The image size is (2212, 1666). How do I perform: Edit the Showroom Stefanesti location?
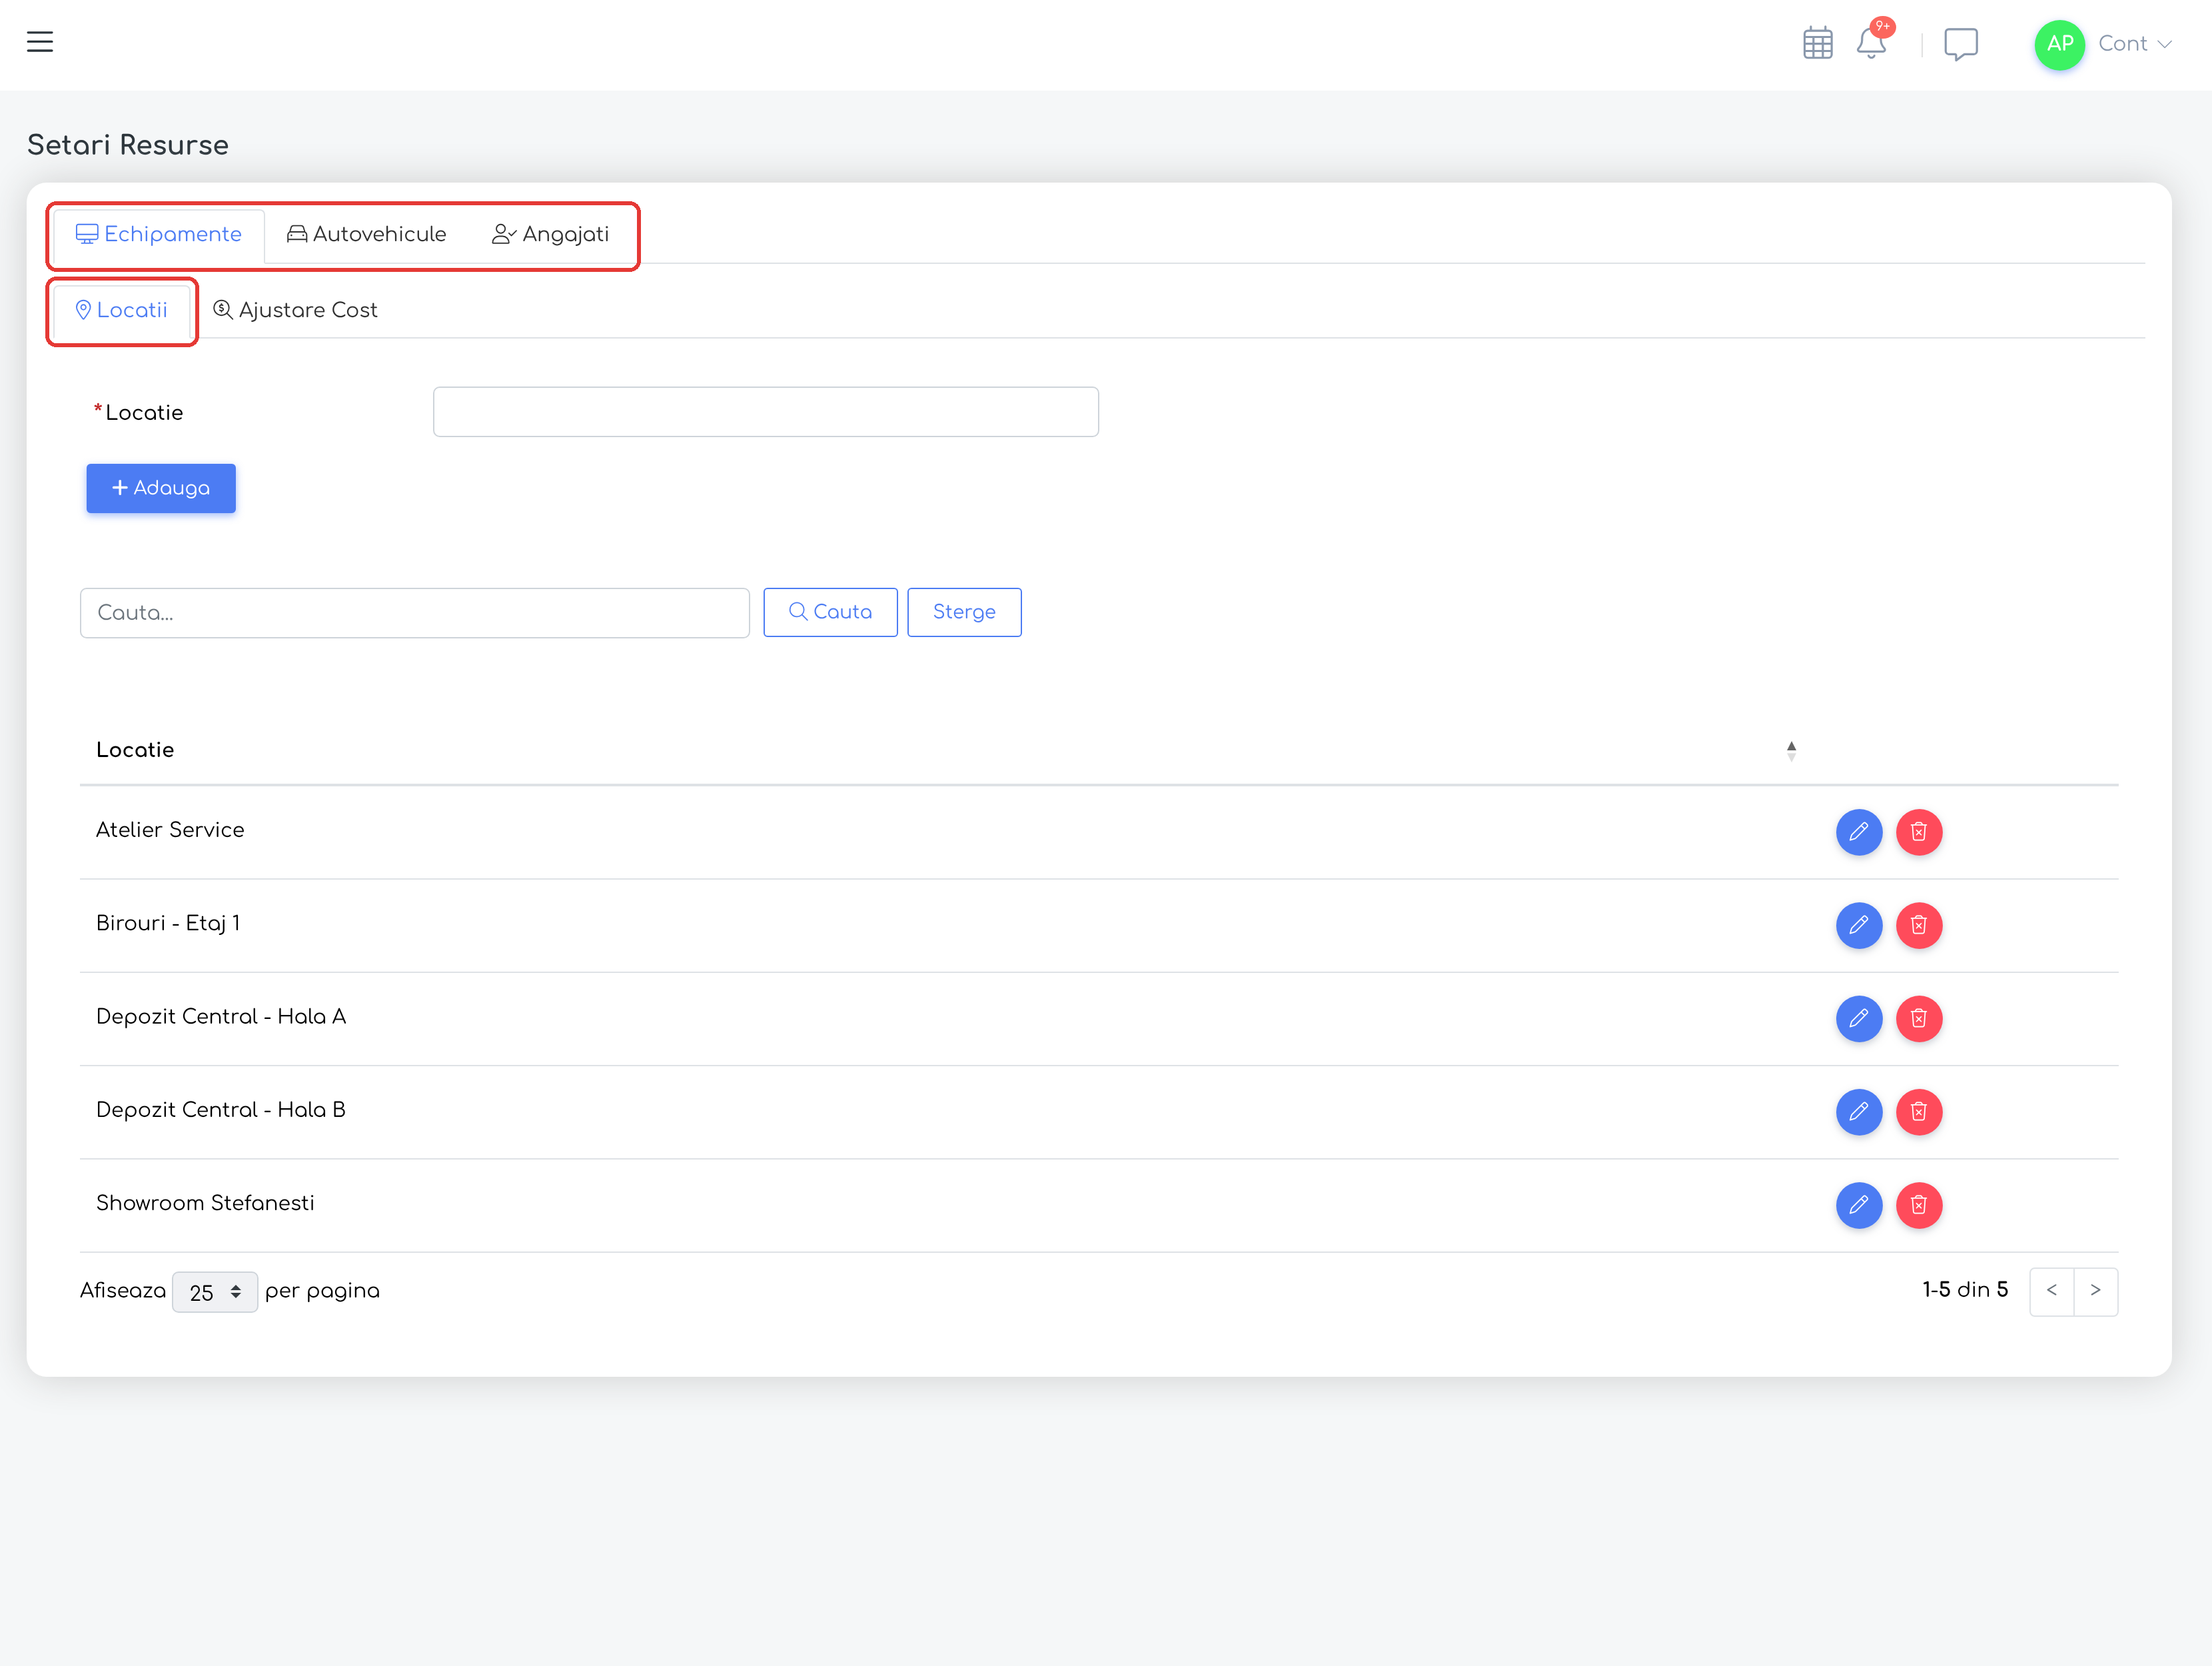tap(1859, 1205)
